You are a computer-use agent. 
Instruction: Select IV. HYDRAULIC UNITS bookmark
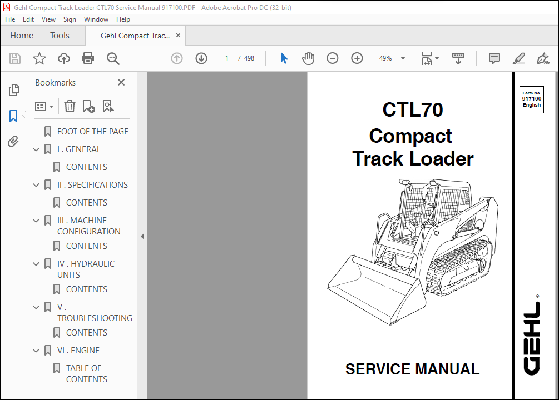click(86, 269)
